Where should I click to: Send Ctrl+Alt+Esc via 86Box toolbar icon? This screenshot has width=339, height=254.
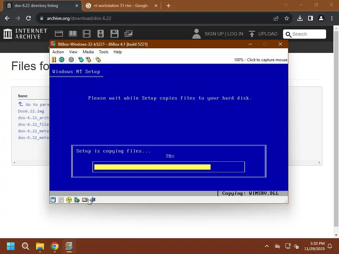coord(89,60)
